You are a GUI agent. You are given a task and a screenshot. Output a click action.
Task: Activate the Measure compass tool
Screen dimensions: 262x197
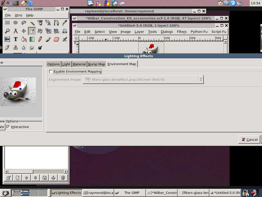pos(15,31)
